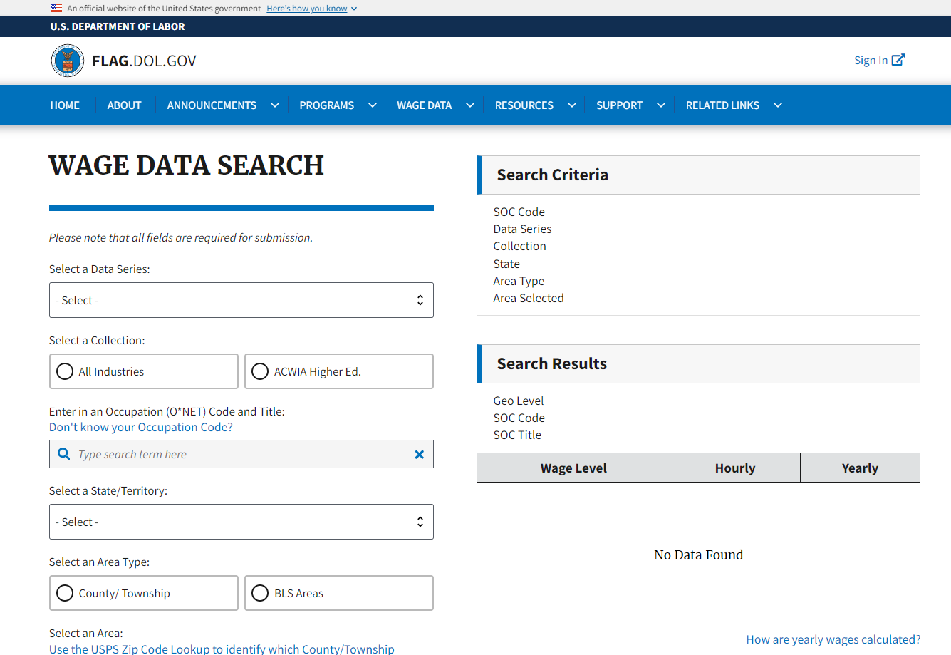
Task: Click the Search Results panel heading
Action: tap(552, 364)
